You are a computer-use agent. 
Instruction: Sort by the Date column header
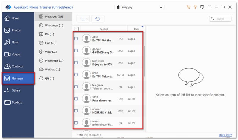[x=136, y=29]
